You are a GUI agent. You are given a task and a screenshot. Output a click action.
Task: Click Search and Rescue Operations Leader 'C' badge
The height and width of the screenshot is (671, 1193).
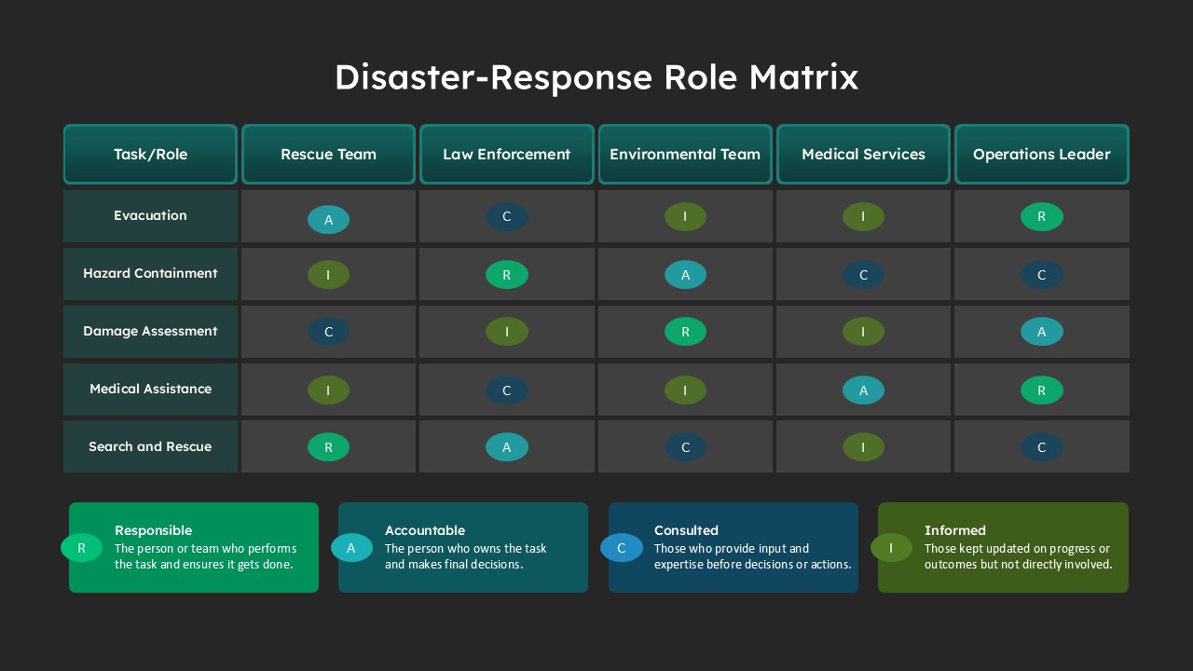click(x=1042, y=447)
